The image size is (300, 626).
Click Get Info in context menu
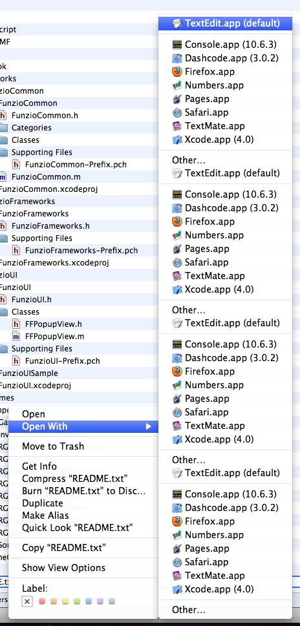(39, 466)
